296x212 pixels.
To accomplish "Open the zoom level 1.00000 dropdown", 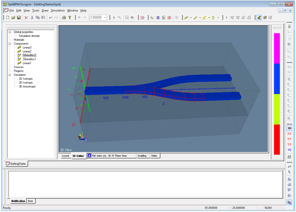I will (105, 18).
